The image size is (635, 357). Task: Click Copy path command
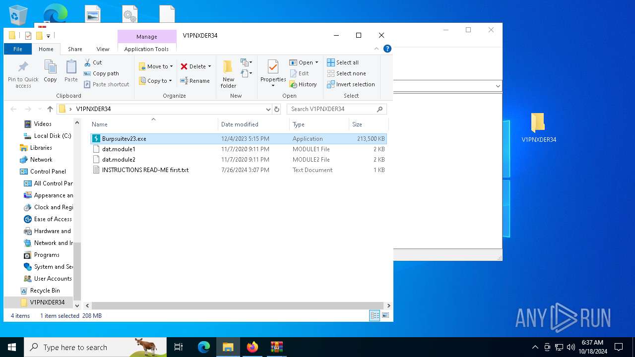[101, 73]
